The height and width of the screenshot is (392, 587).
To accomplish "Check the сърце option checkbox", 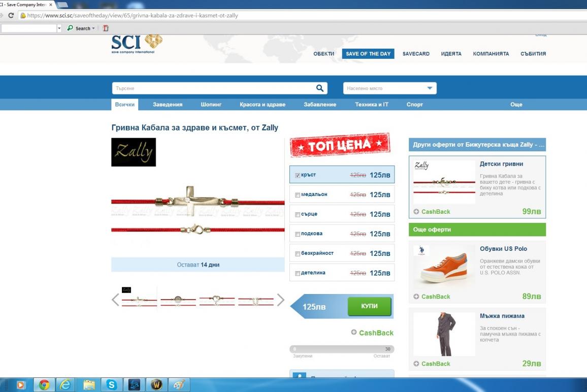I will (x=298, y=214).
